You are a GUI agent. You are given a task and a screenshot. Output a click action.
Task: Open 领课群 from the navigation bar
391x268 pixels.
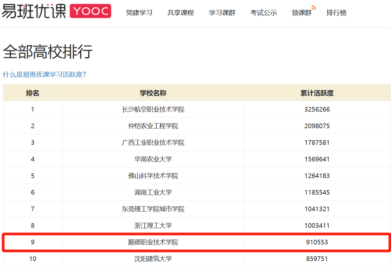click(301, 13)
